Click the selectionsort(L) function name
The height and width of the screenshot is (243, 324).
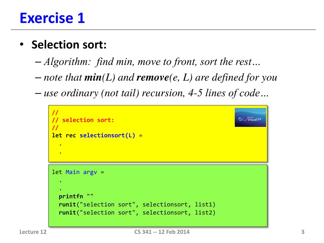point(108,135)
